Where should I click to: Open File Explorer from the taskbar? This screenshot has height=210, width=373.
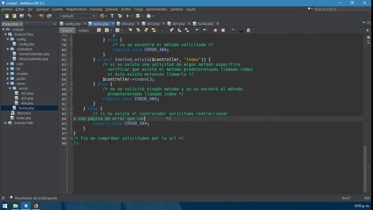click(16, 206)
